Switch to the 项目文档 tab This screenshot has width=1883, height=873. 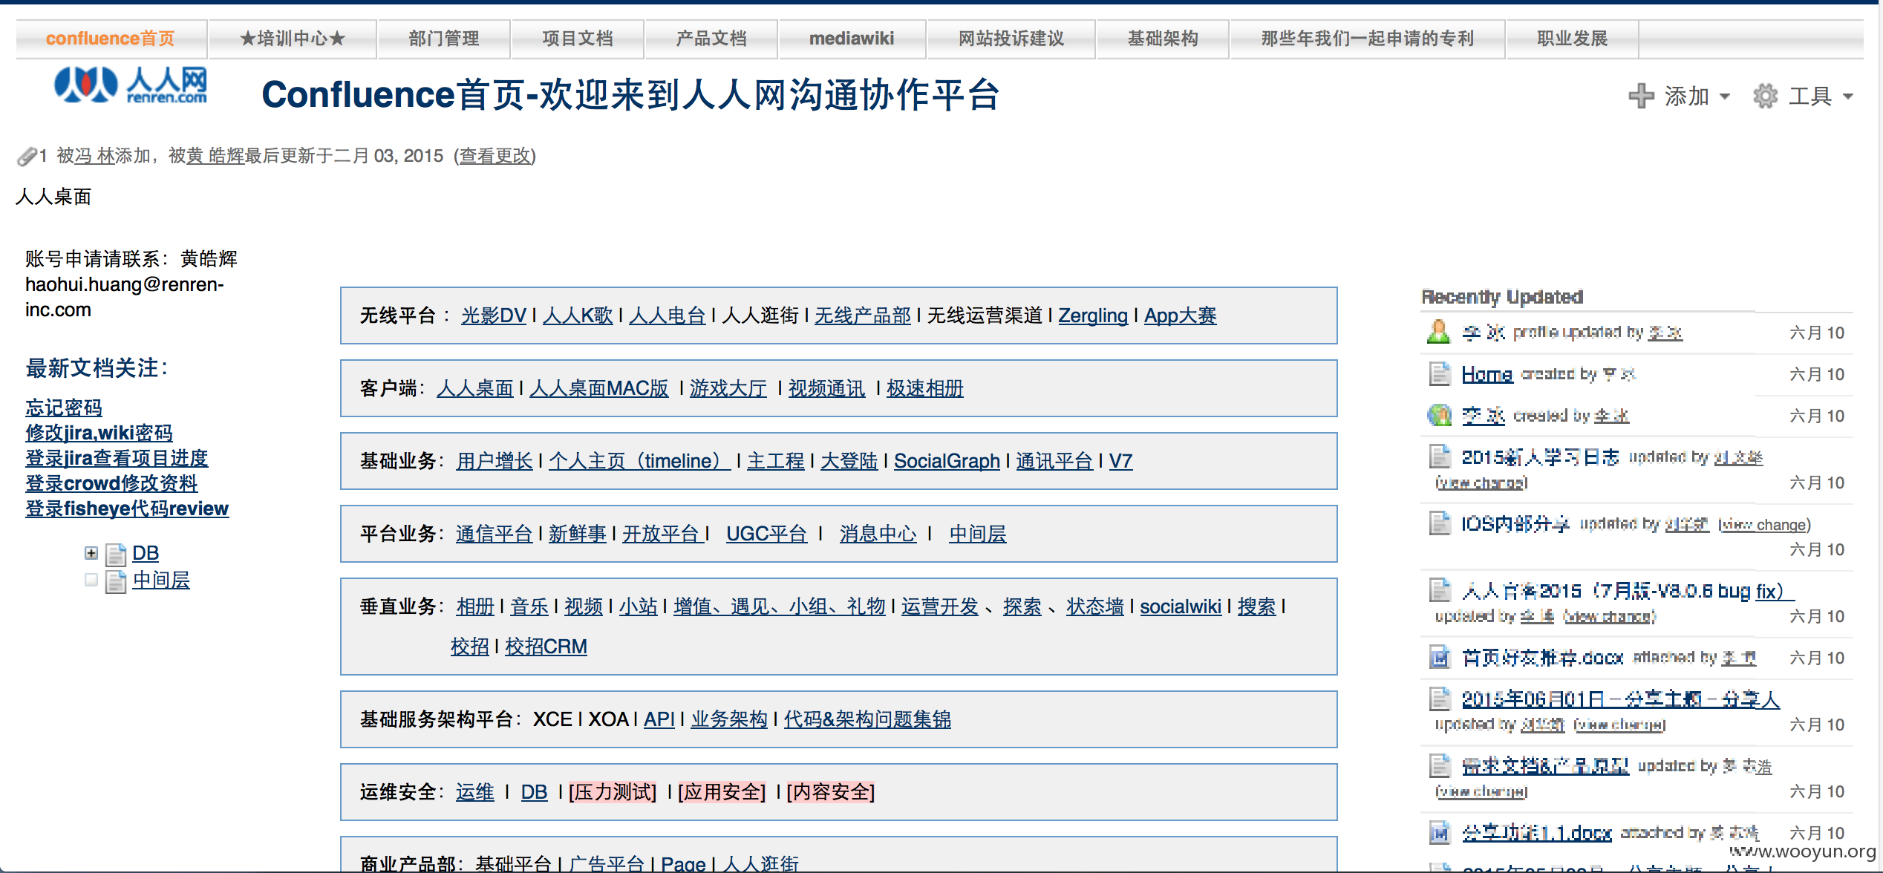pos(578,39)
